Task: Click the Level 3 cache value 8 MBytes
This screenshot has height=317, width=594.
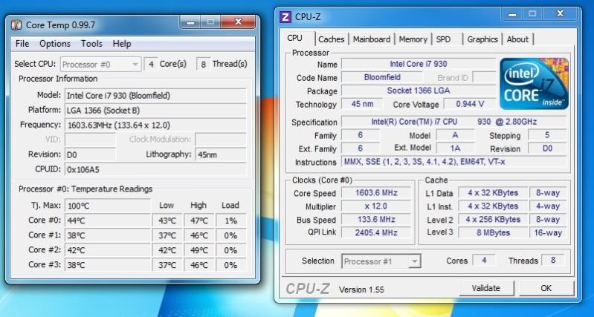Action: [493, 232]
